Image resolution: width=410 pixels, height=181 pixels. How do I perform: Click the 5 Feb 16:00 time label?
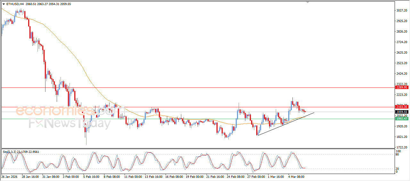click(92, 176)
